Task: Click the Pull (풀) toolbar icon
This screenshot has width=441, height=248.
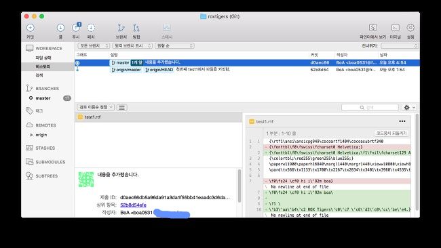Action: point(60,28)
